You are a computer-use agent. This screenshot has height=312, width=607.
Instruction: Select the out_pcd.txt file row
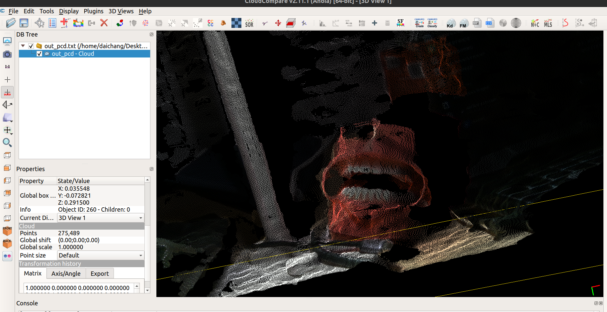[x=84, y=46]
